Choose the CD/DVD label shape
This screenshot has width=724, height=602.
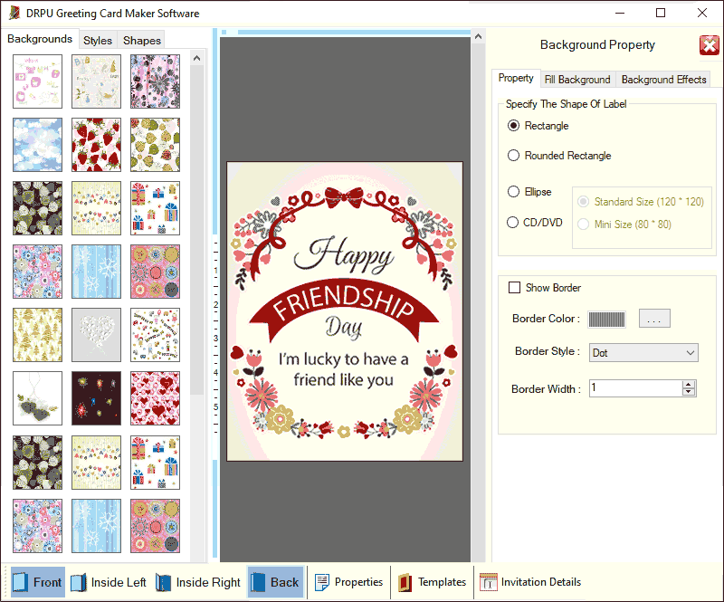coord(513,223)
